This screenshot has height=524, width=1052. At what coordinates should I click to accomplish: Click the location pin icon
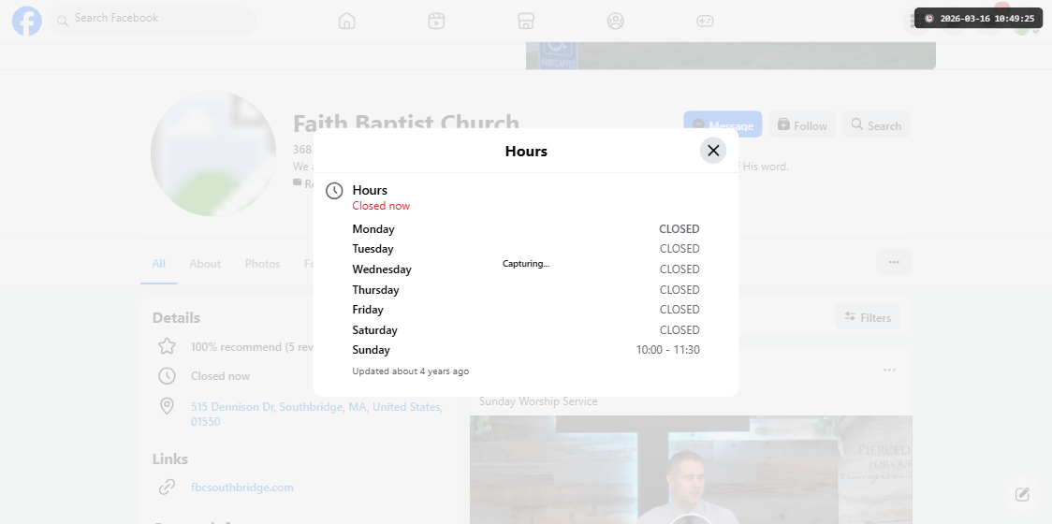click(x=167, y=406)
